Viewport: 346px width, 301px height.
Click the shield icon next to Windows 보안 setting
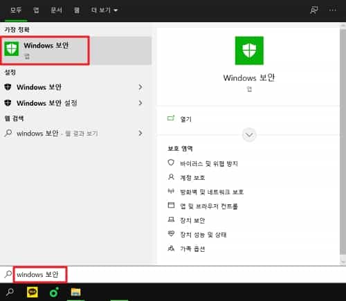[8, 87]
